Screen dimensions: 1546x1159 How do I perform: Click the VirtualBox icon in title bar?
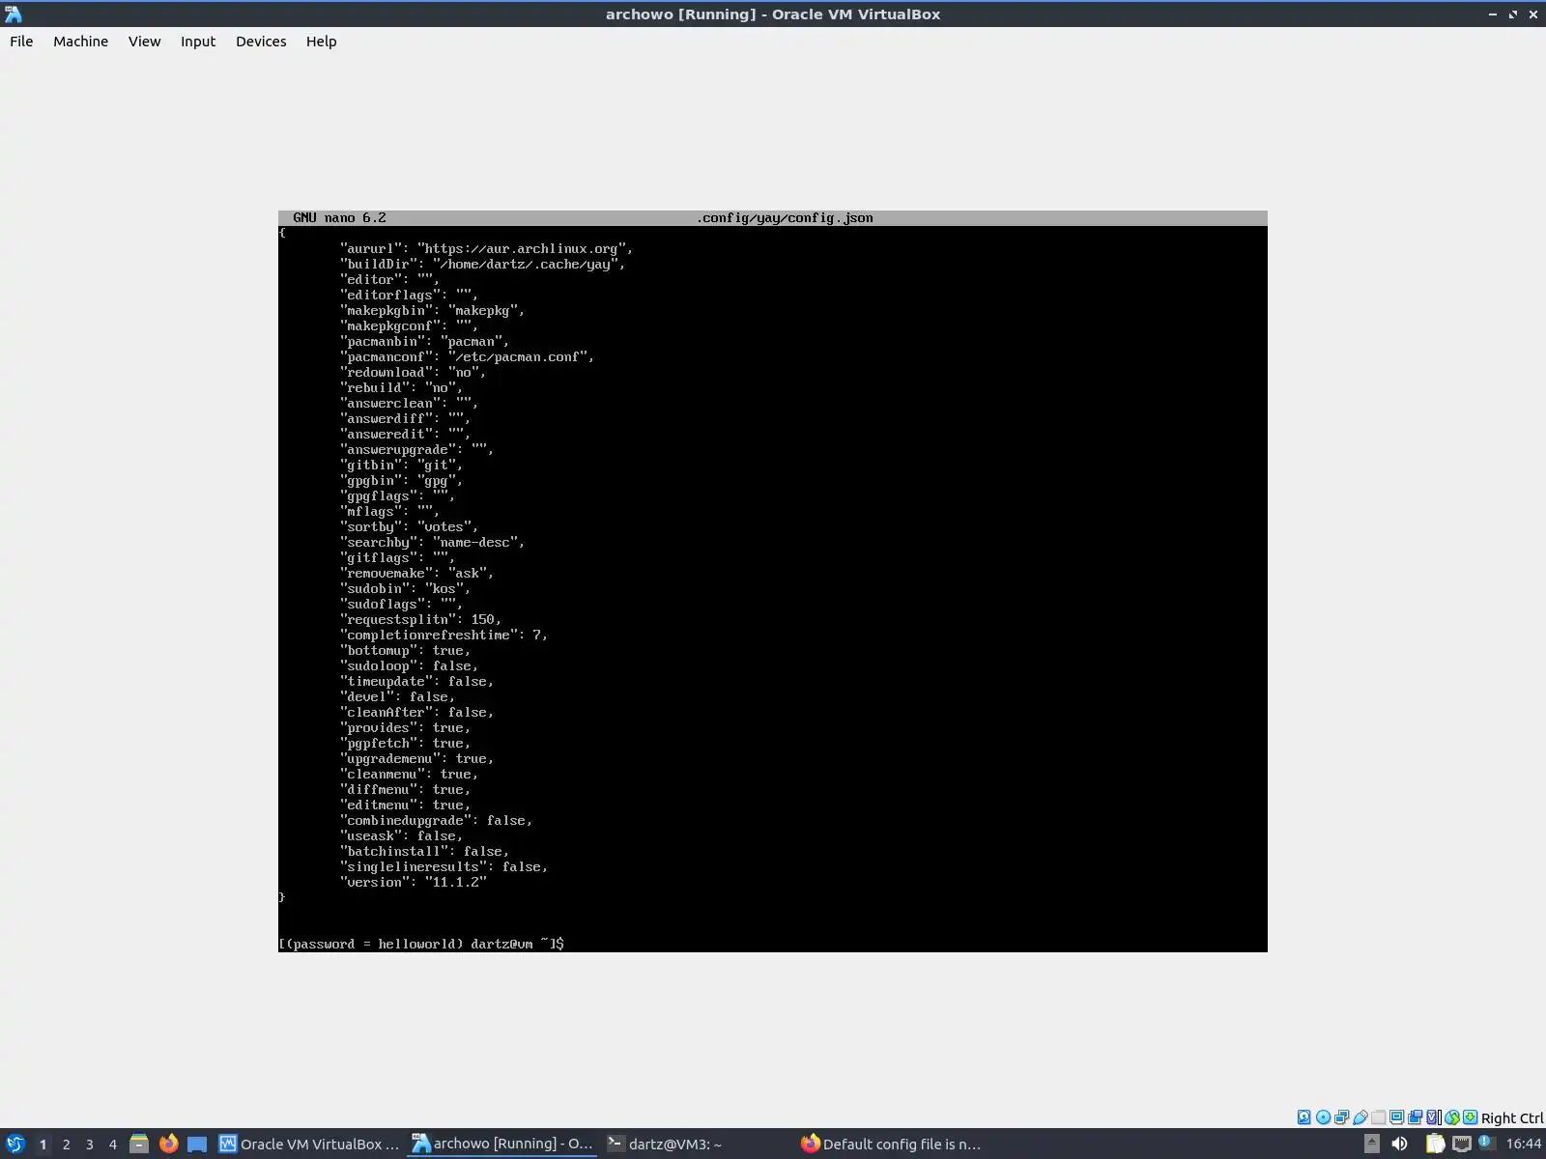[14, 14]
